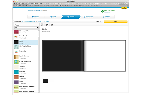This screenshot has width=143, height=95.
Task: Click the Save project floppy icon
Action: click(42, 25)
